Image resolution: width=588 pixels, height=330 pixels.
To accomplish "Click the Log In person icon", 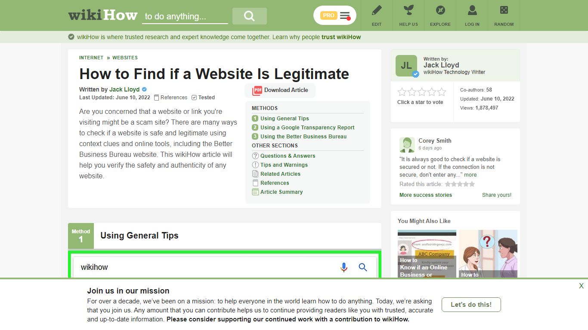I will click(x=472, y=10).
